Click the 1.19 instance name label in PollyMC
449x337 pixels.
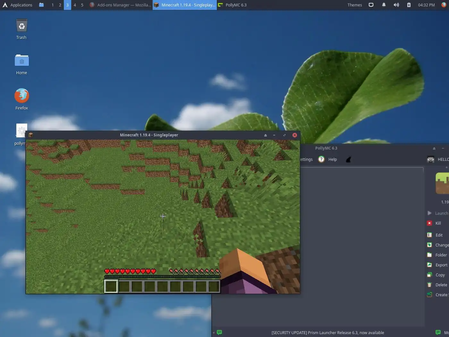(445, 202)
